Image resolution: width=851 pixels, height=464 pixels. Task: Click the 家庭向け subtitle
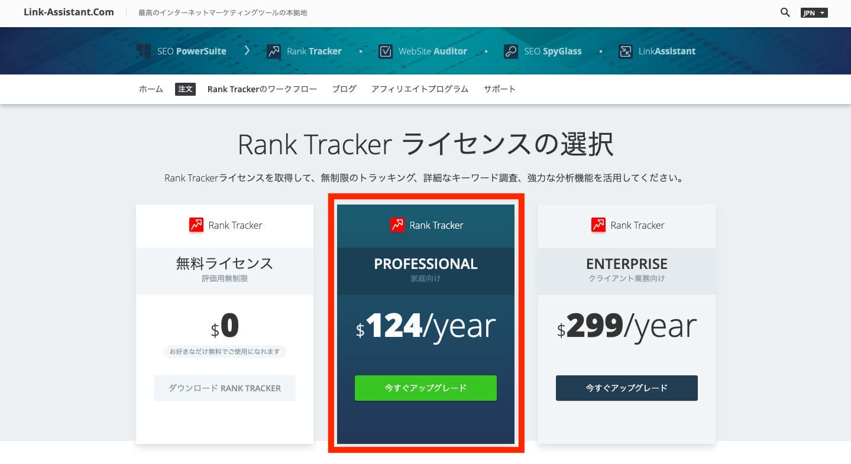[426, 278]
